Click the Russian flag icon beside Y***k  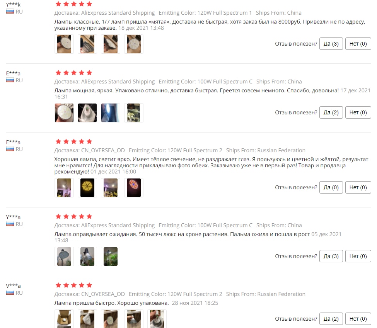pyautogui.click(x=10, y=12)
